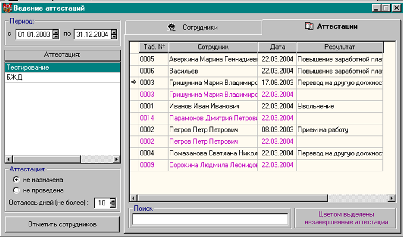Viewport: 403px width, 237px height.
Task: Decrease remaining days value with spinner down
Action: click(113, 205)
